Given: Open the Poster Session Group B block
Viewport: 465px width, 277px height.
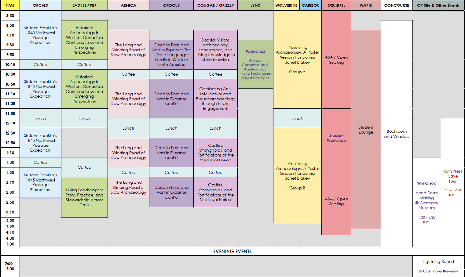Looking at the screenshot, I should pos(297,175).
